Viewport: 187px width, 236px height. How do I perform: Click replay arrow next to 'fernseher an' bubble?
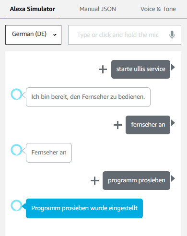173,123
